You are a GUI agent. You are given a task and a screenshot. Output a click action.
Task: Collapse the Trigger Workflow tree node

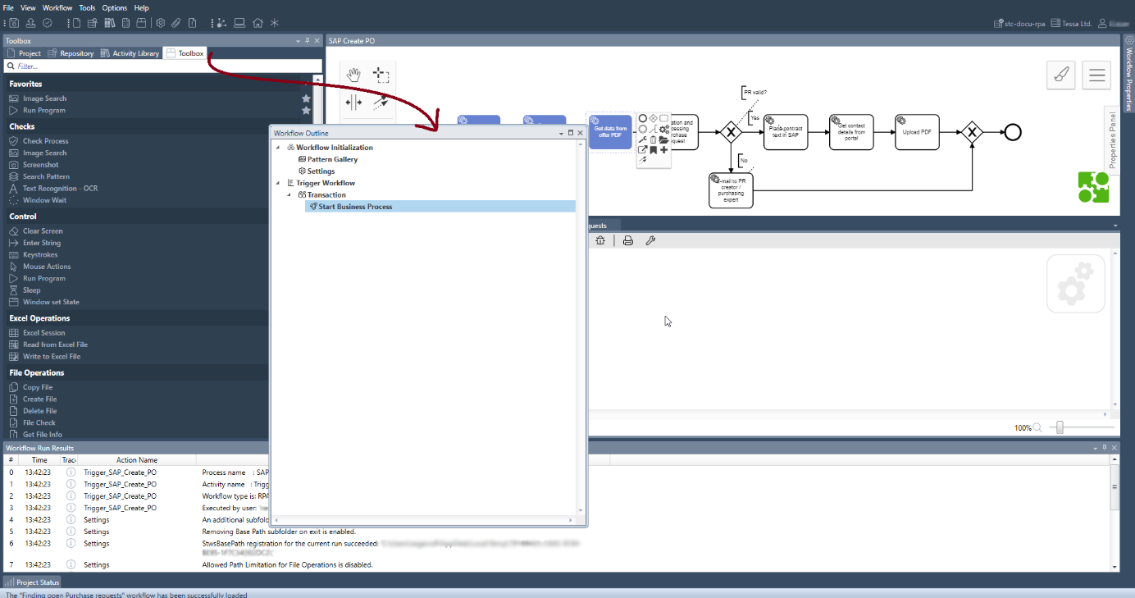278,183
